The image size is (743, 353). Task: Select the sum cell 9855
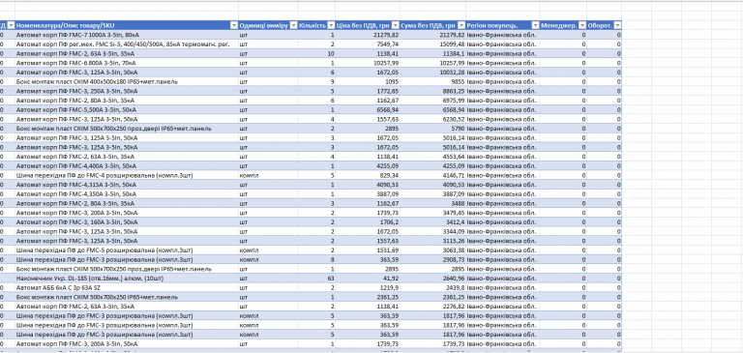[432, 82]
